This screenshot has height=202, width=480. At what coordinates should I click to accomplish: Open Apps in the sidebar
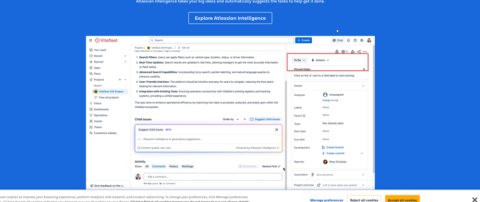coord(97,68)
